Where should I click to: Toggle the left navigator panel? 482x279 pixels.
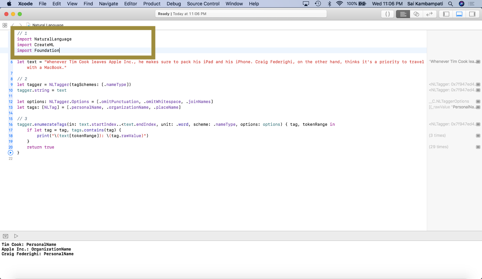pyautogui.click(x=446, y=14)
